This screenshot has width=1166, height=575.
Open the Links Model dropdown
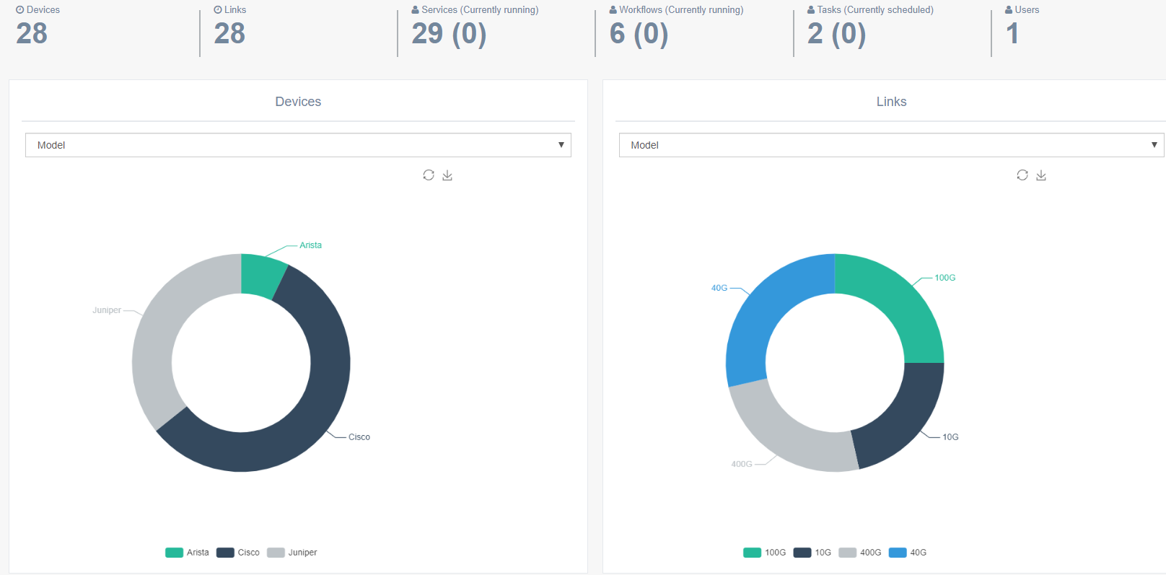click(x=891, y=145)
